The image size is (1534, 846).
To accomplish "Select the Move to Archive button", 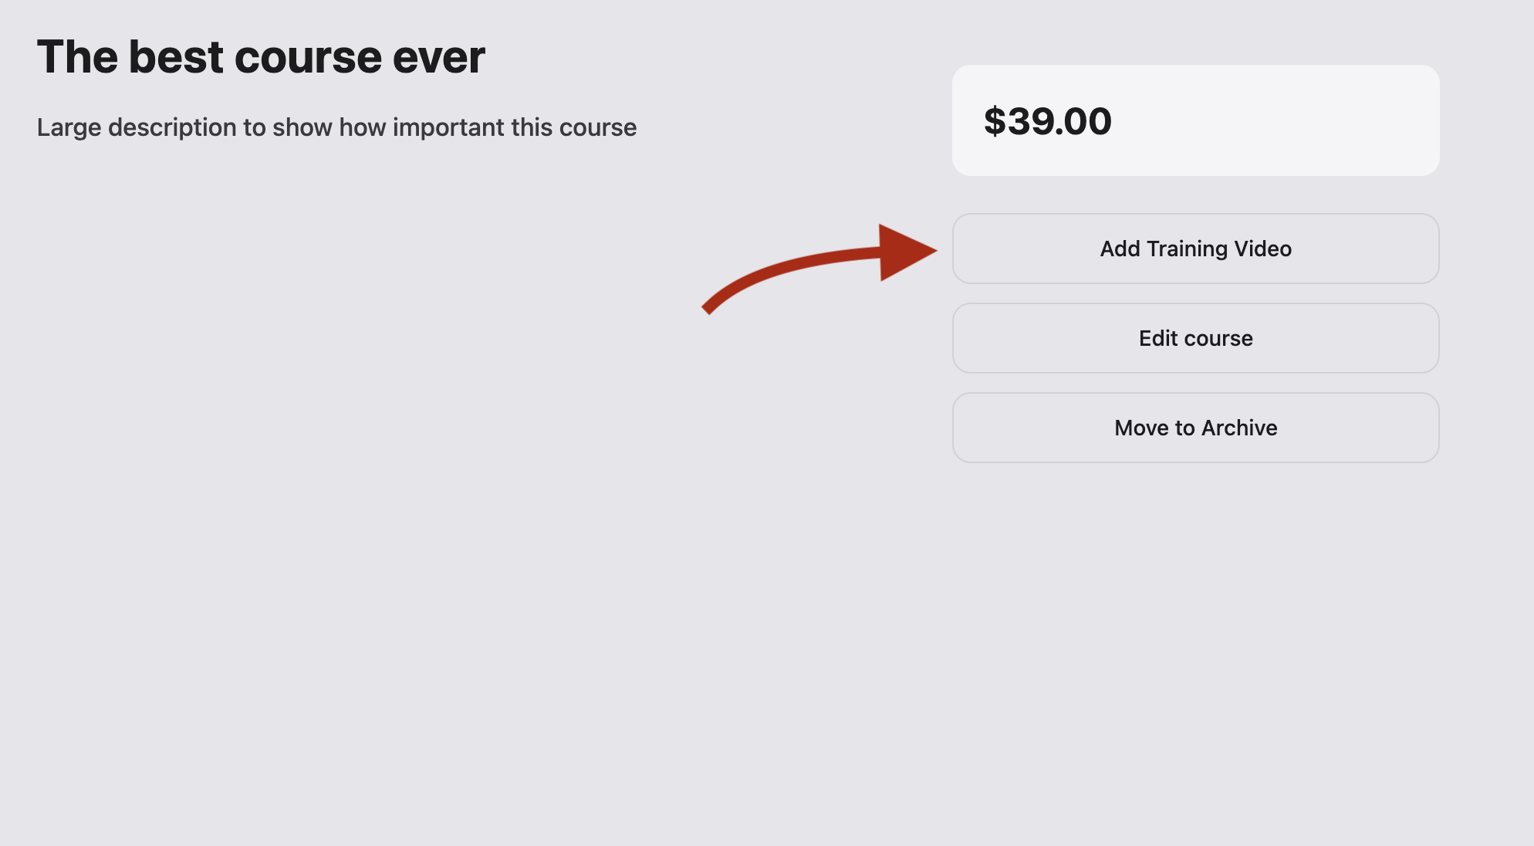I will pyautogui.click(x=1195, y=428).
